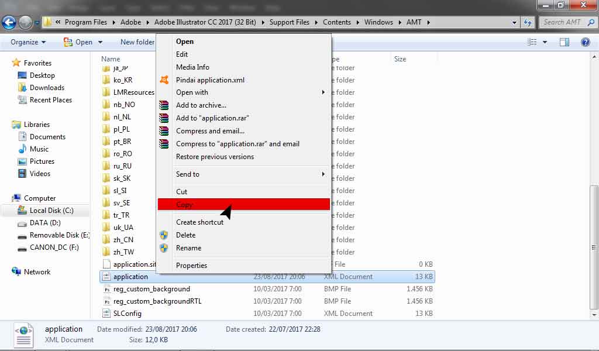Screen dimensions: 599x351
Task: Click the Favorites star icon
Action: (16, 63)
